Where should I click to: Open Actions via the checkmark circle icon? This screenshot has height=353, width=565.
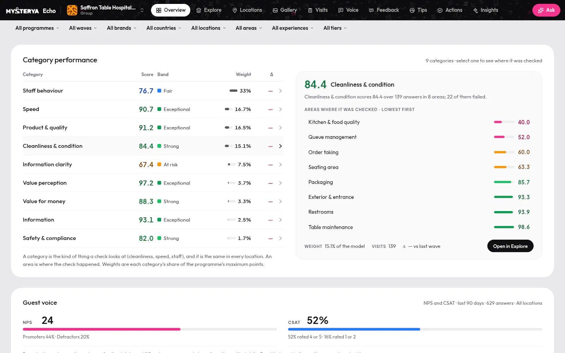pyautogui.click(x=440, y=10)
